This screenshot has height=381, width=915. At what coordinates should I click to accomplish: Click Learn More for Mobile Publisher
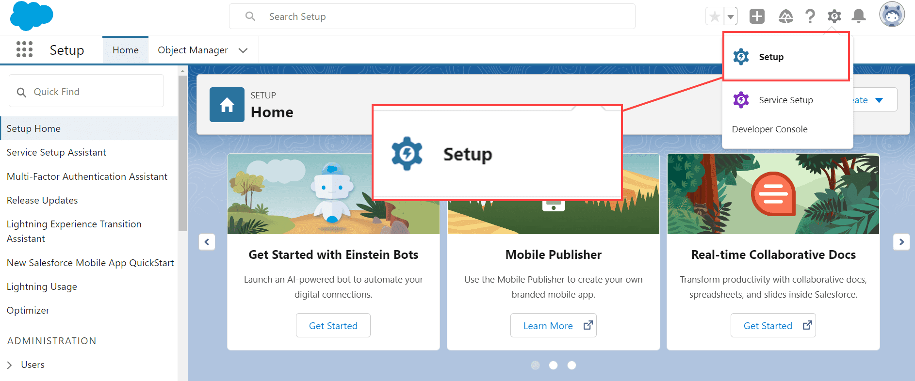pos(553,325)
